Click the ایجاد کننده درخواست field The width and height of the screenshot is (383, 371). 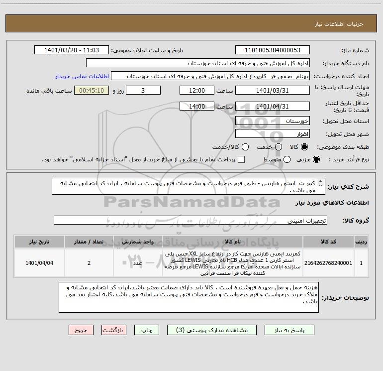tap(210, 76)
